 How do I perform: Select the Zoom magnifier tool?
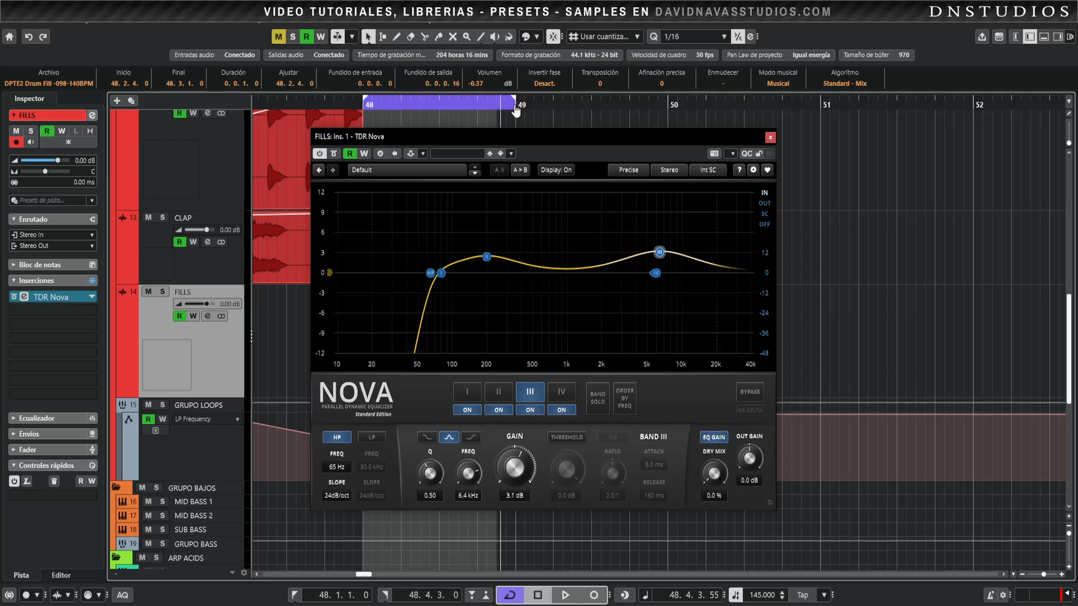[x=467, y=37]
